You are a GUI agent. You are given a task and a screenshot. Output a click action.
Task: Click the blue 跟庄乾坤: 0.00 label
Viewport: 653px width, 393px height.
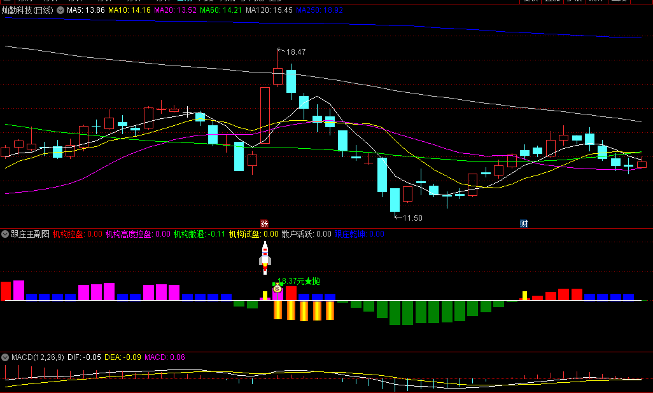point(360,234)
